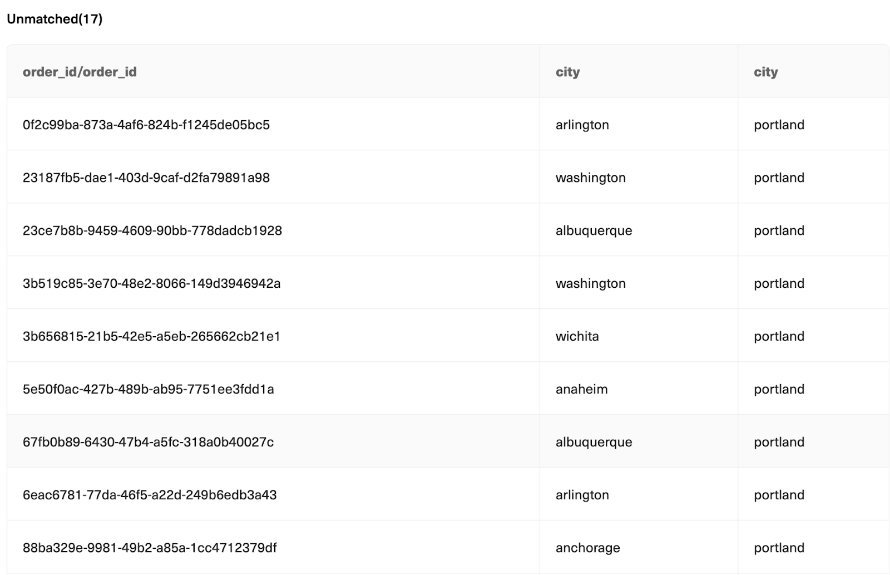Click the first city column header
Image resolution: width=890 pixels, height=575 pixels.
pos(567,72)
